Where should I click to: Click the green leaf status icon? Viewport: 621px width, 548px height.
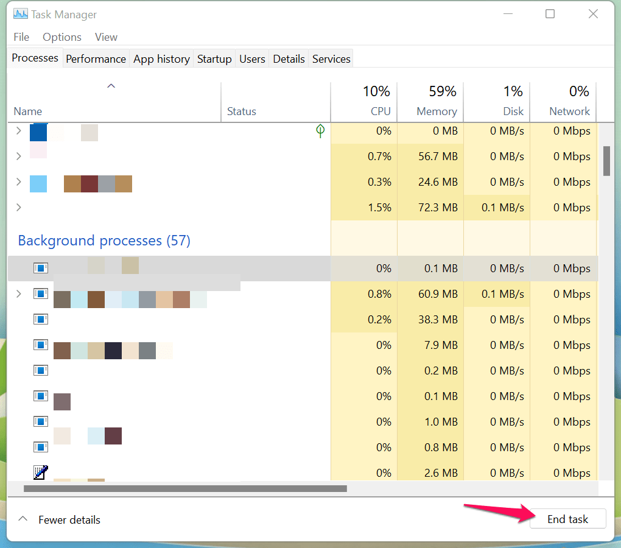click(x=320, y=130)
